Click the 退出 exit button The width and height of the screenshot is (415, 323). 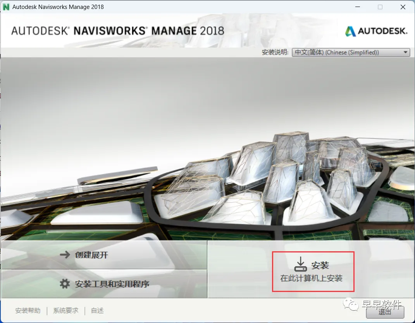click(x=385, y=312)
